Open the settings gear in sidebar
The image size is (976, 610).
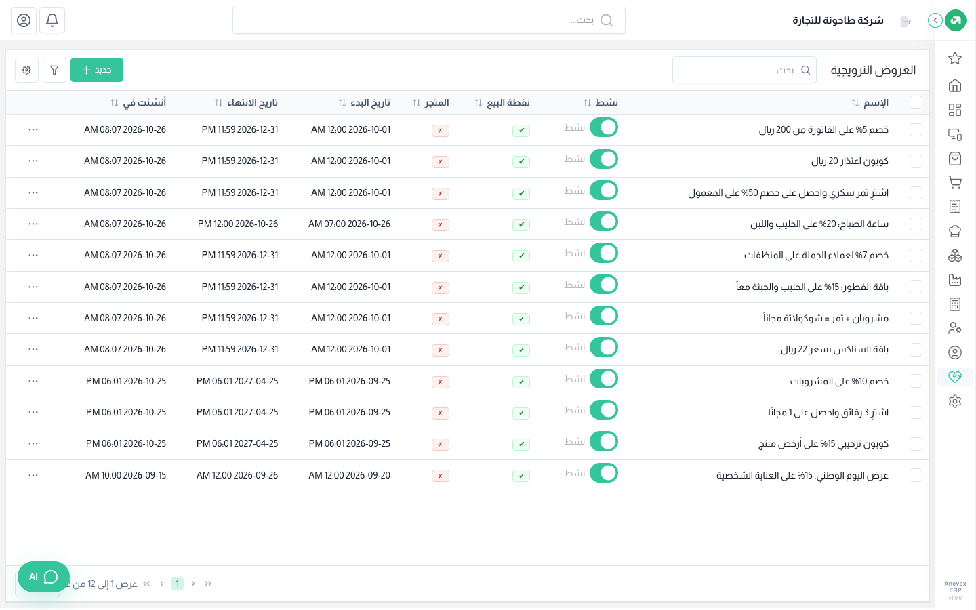point(955,401)
